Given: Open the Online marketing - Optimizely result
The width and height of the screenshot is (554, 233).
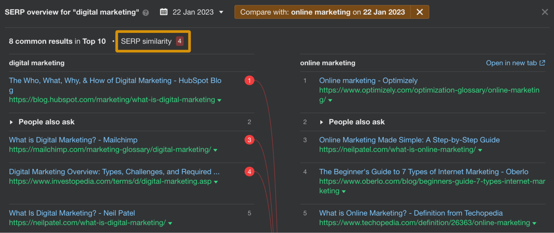Looking at the screenshot, I should (368, 80).
